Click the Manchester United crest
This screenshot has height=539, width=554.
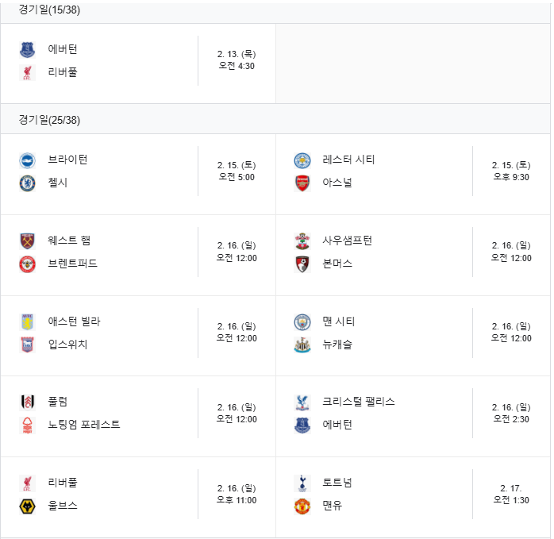coord(302,506)
